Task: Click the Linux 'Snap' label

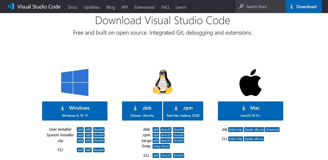Action: 146,146
